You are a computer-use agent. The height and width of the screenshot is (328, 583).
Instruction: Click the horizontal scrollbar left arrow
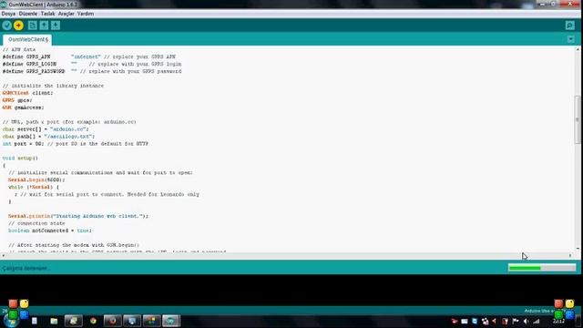pos(4,255)
